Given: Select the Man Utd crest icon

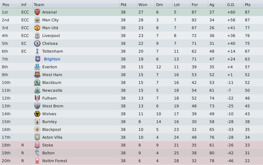Looking at the screenshot, I should [37, 28].
